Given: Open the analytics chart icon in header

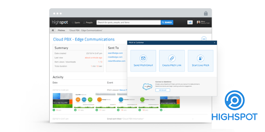Looking at the screenshot, I should point(190,22).
